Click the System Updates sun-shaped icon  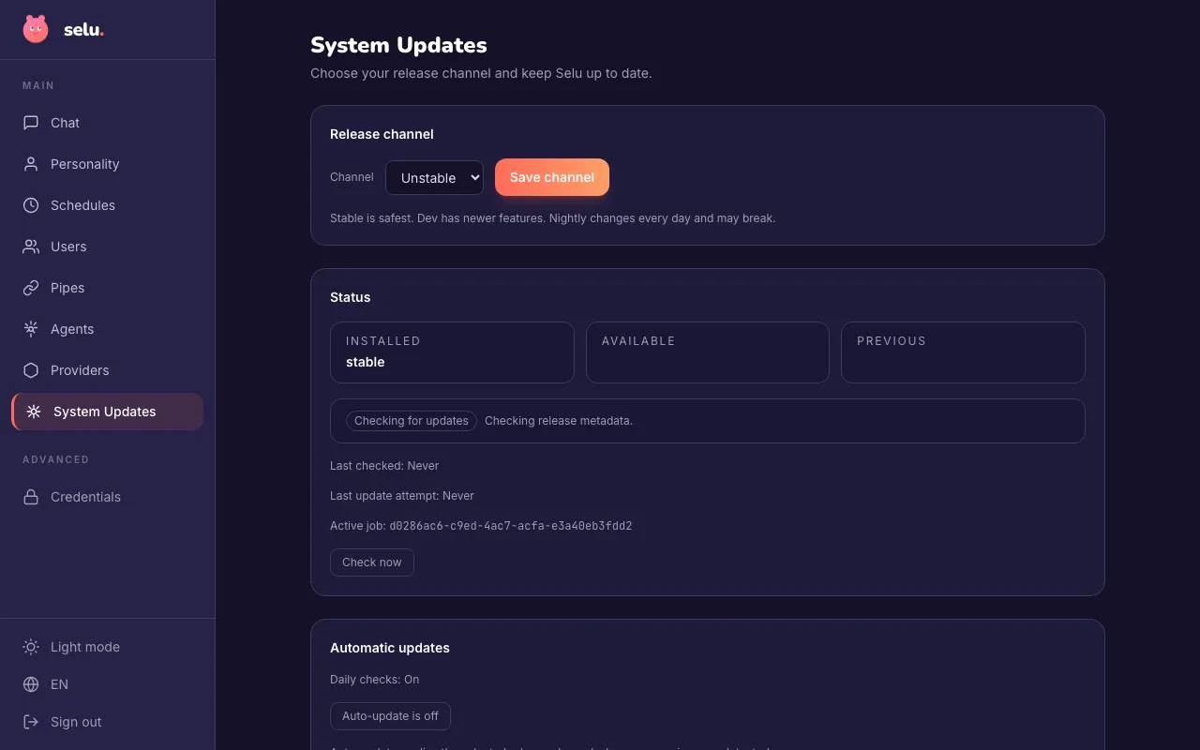click(34, 412)
